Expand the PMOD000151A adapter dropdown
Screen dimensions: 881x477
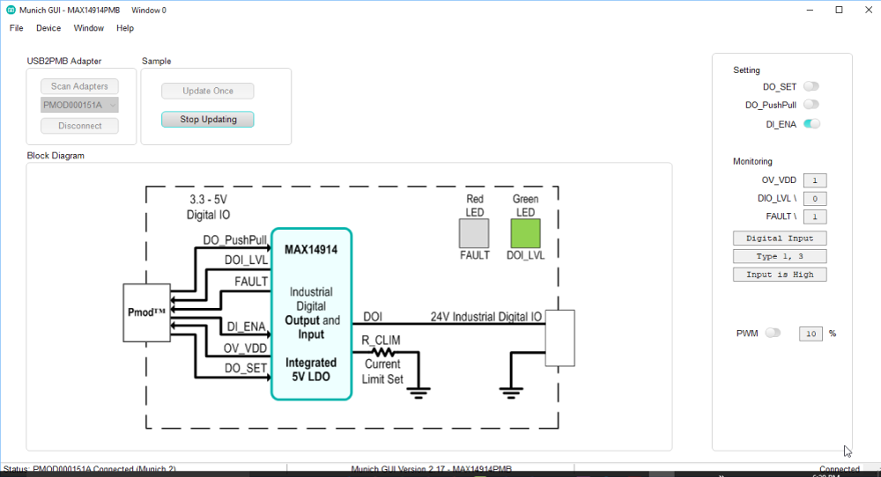79,105
